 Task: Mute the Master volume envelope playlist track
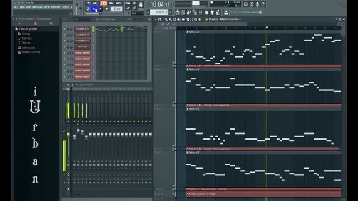[173, 194]
